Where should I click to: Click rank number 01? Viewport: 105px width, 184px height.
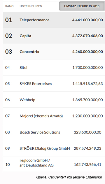(x=8, y=20)
